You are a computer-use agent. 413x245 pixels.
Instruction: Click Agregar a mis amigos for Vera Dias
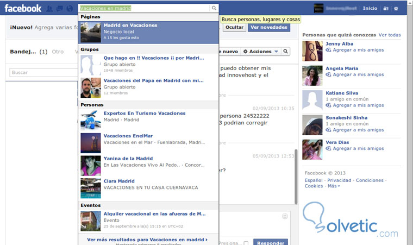[358, 148]
